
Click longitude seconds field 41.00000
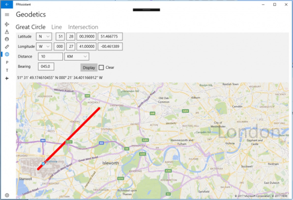(86, 47)
